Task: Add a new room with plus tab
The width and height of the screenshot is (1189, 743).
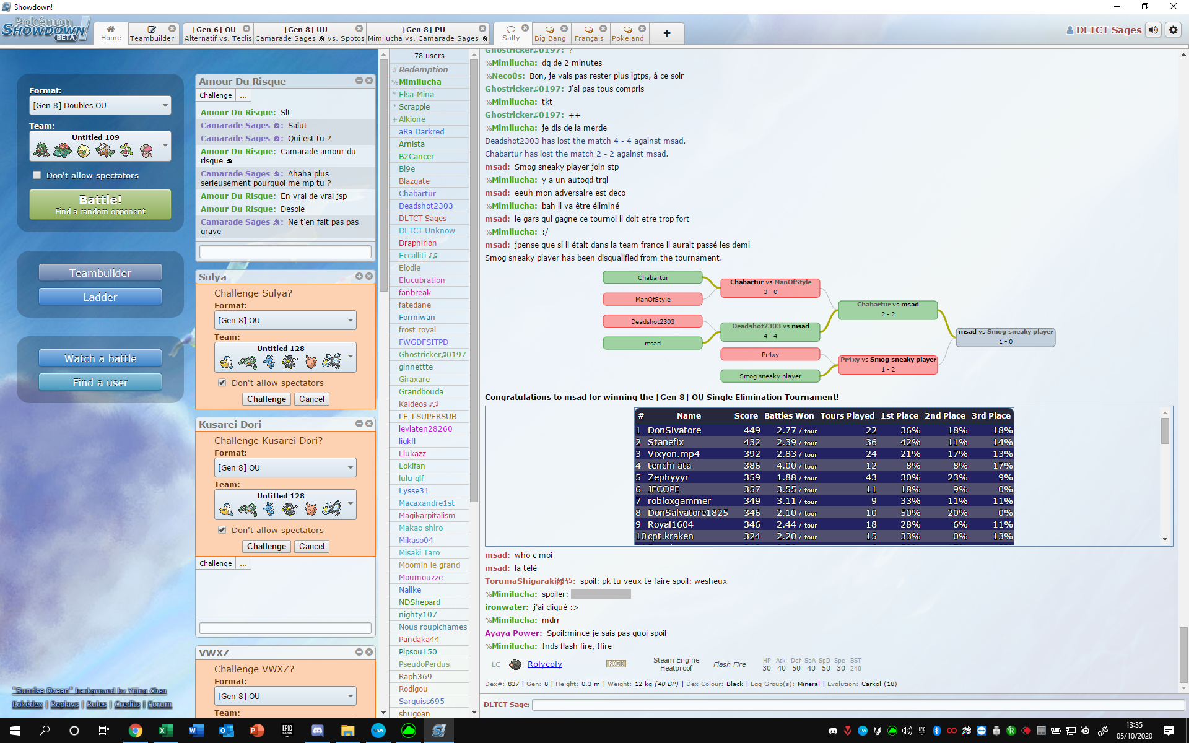Action: [666, 33]
